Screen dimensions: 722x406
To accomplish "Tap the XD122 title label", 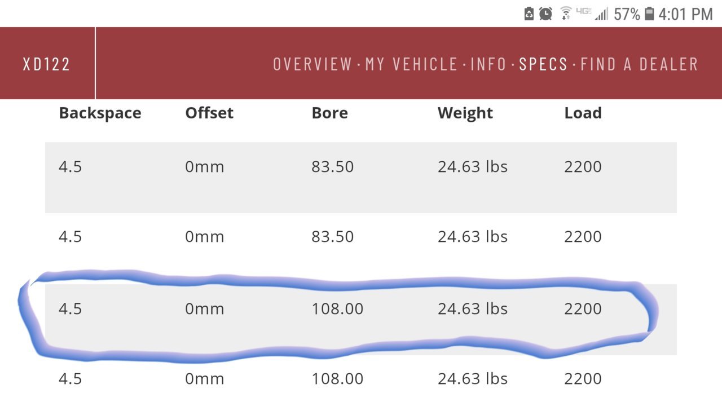I will [46, 64].
